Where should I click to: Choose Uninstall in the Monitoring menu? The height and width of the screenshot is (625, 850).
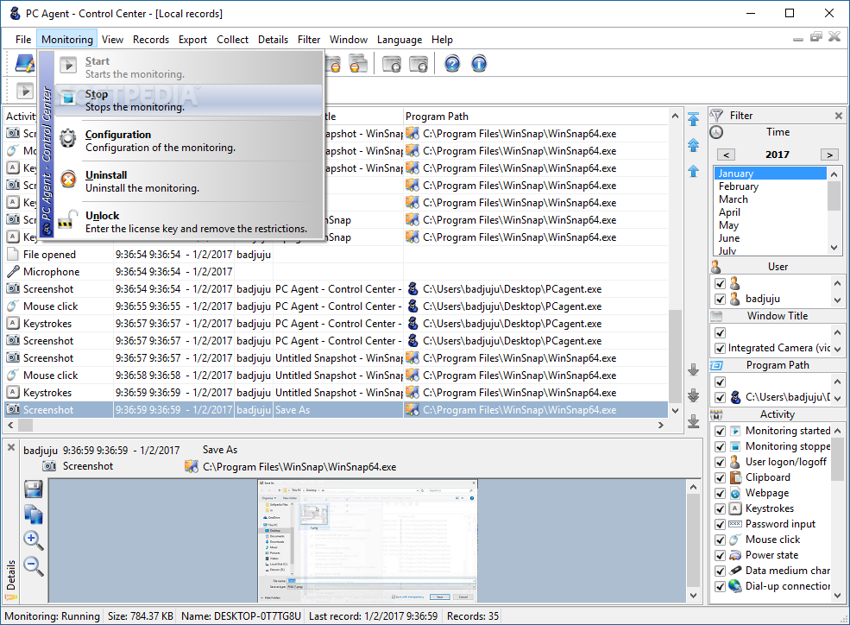(189, 181)
